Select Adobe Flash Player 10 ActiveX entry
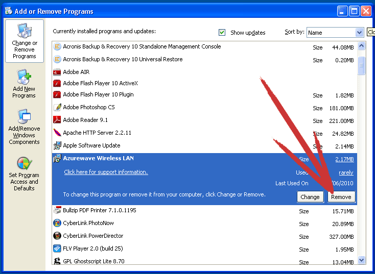The height and width of the screenshot is (274, 375). tap(204, 83)
